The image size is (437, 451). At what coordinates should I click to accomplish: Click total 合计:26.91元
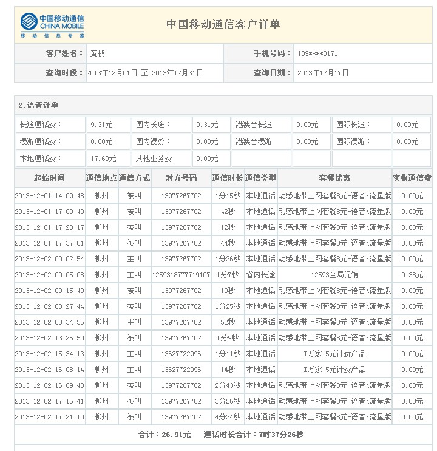[164, 435]
